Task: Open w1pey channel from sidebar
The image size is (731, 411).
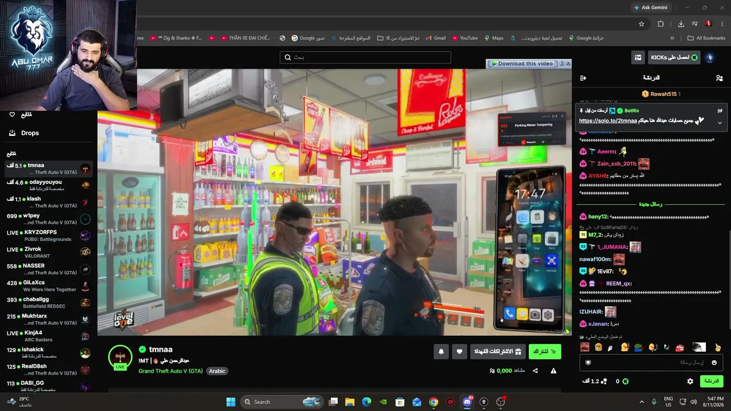Action: tap(49, 219)
